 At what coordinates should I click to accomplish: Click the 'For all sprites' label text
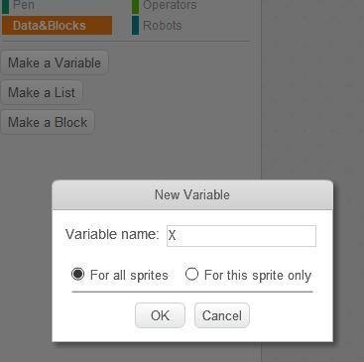(129, 275)
